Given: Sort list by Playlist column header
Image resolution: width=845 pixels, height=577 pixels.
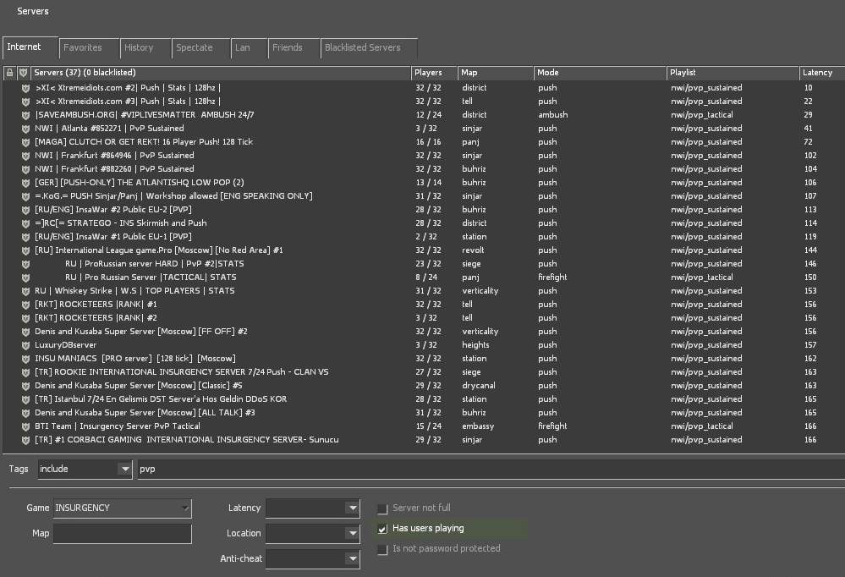Looking at the screenshot, I should 733,72.
